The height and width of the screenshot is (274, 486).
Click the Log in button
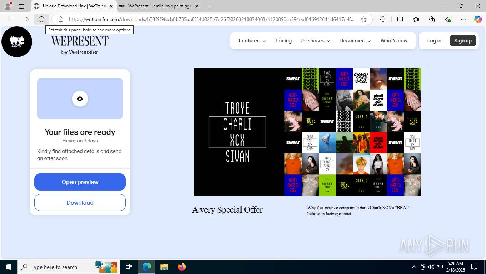pos(434,41)
